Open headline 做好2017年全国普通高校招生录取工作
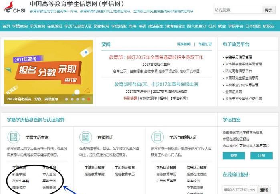Image resolution: width=280 pixels, height=194 pixels. [x=156, y=57]
